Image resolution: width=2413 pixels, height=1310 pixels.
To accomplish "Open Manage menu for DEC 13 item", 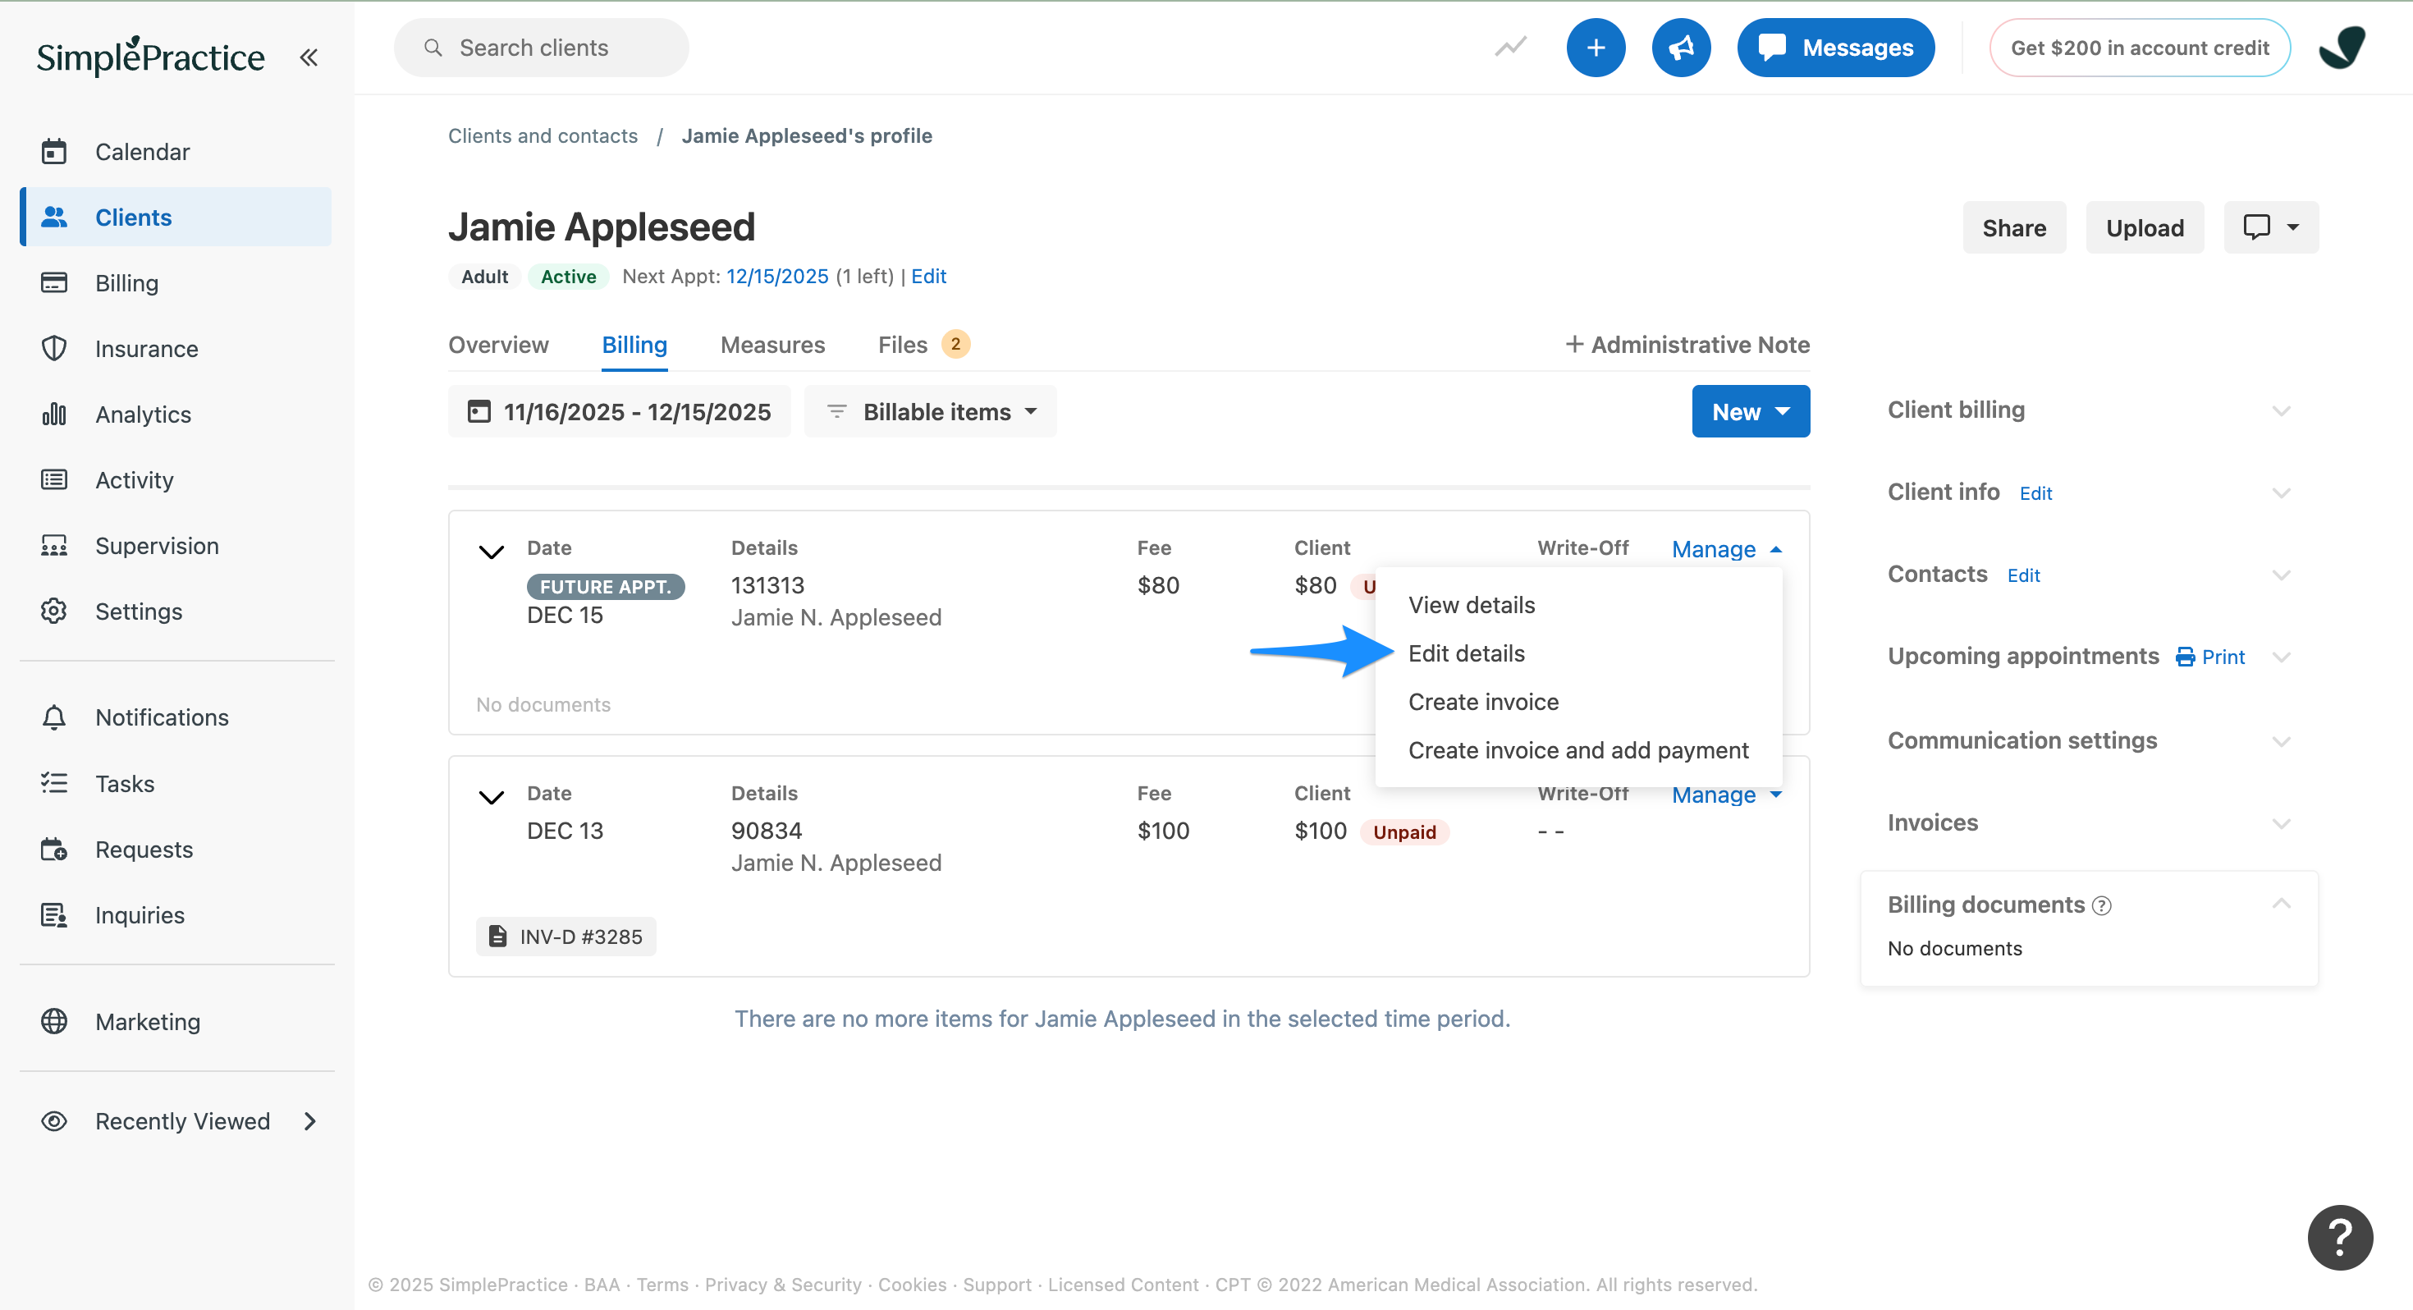I will click(1726, 795).
